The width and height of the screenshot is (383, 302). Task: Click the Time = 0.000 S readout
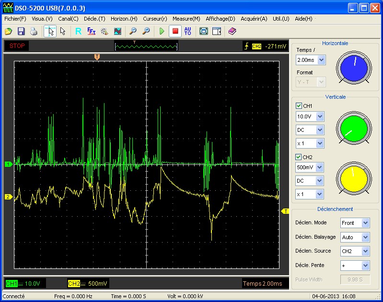coord(128,296)
